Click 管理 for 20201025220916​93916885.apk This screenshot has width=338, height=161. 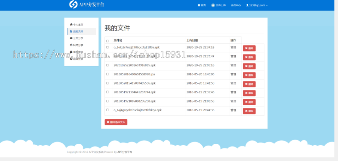point(233,65)
